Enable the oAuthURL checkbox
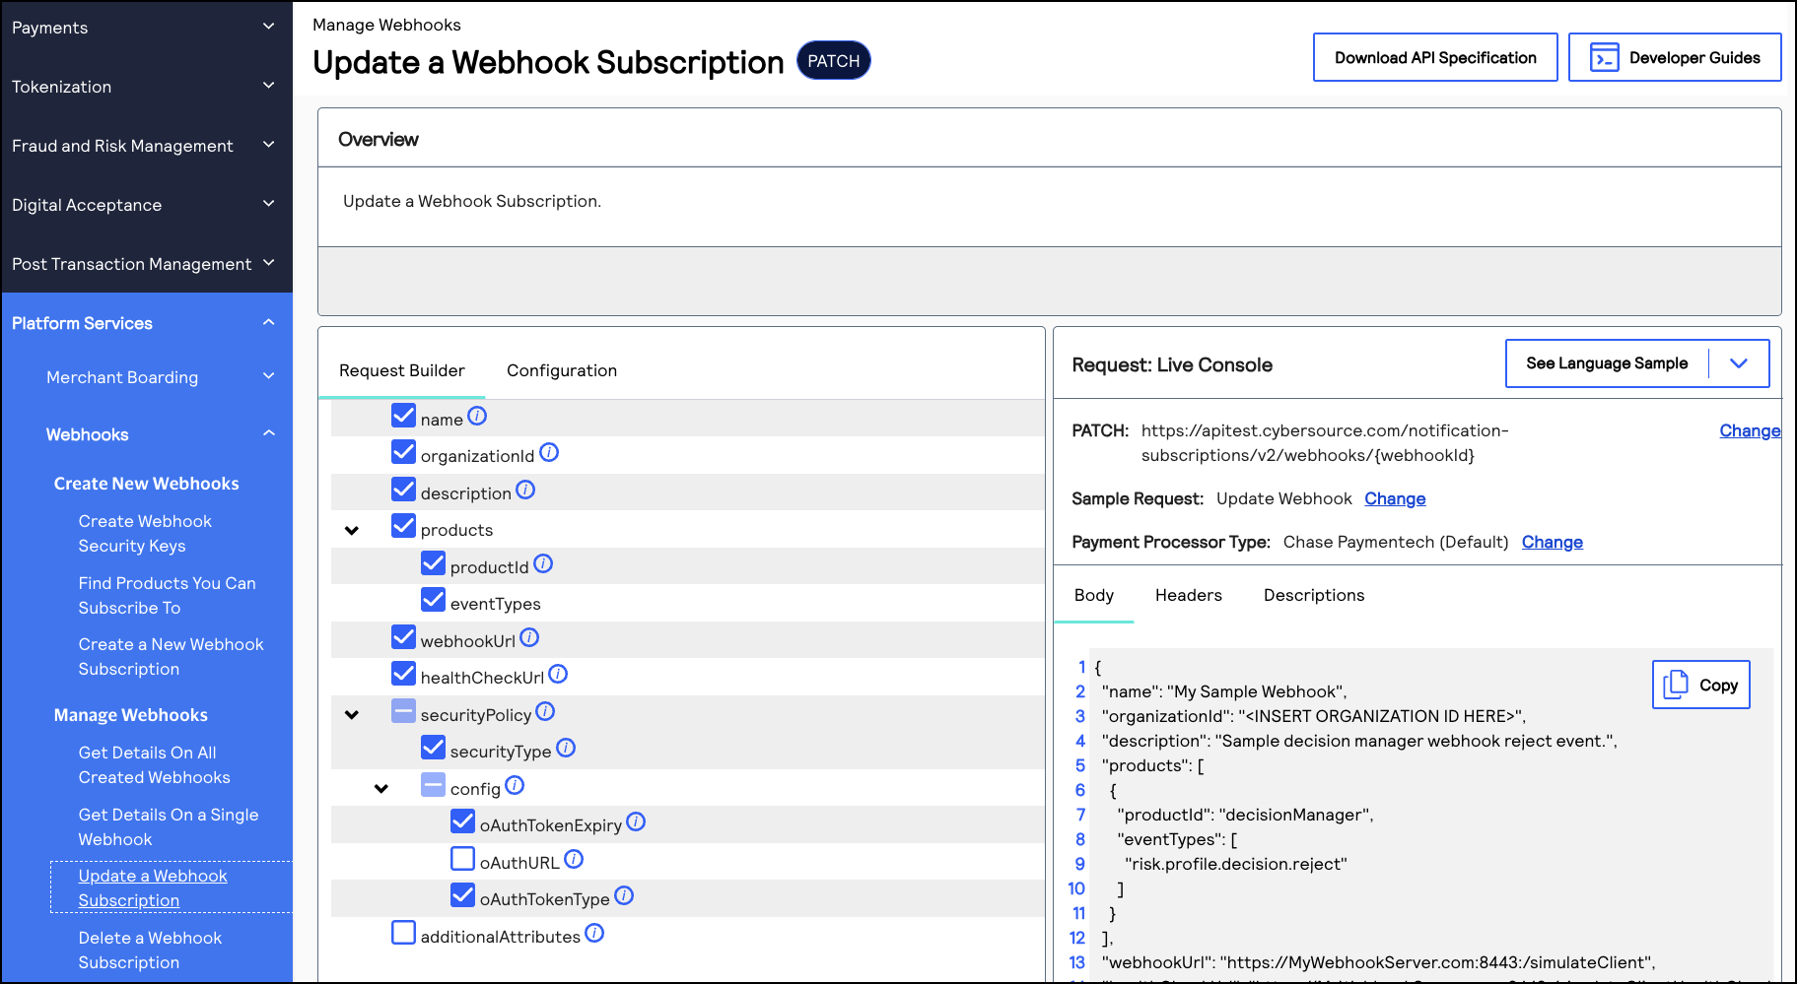This screenshot has height=984, width=1797. [462, 858]
